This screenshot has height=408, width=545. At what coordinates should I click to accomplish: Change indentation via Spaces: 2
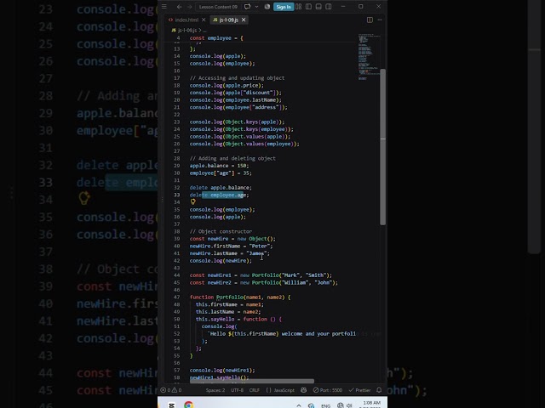215,390
